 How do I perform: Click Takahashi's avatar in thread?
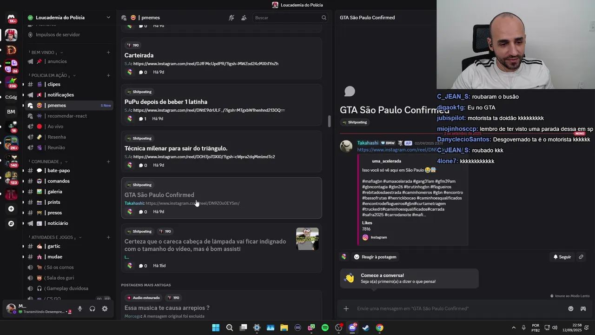346,147
